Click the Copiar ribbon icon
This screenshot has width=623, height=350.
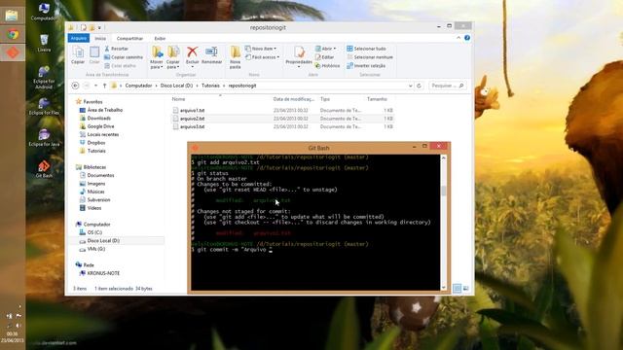78,54
